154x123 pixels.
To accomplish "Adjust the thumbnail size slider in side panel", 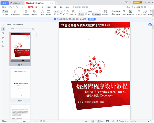I will [x=21, y=29].
